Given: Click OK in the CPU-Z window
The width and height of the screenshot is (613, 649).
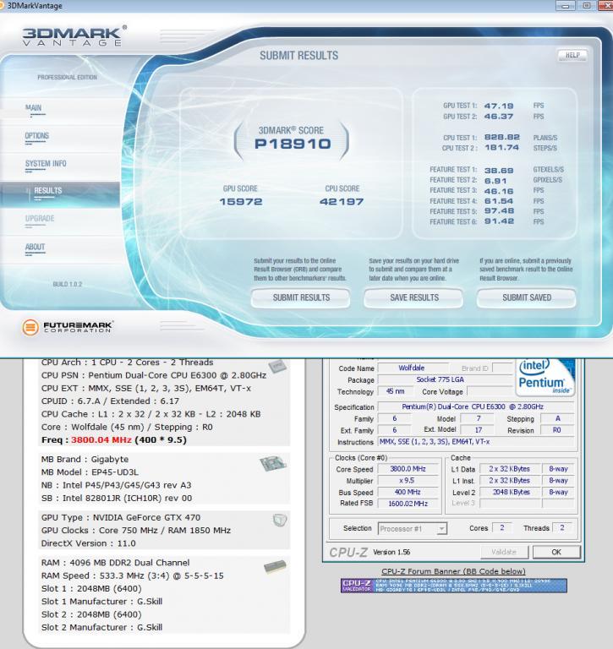Looking at the screenshot, I should click(x=556, y=552).
